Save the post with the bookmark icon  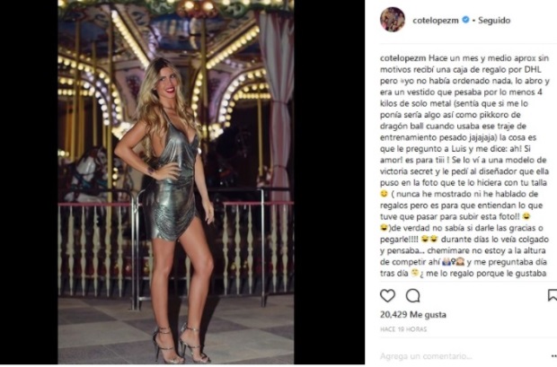pyautogui.click(x=553, y=295)
